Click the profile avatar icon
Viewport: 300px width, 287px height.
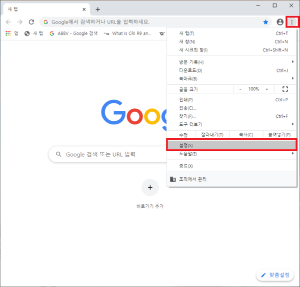pos(280,22)
